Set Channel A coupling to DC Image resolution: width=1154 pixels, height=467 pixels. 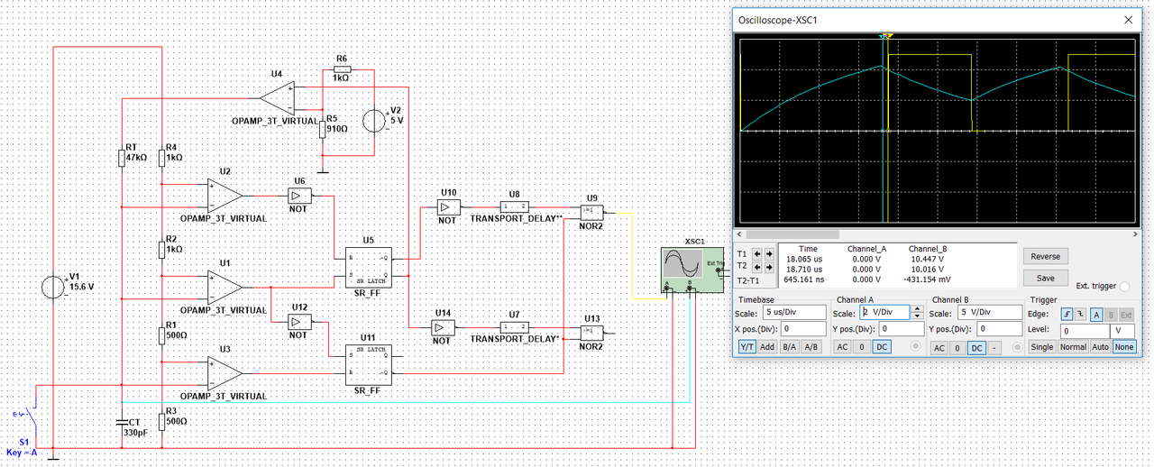pos(882,346)
